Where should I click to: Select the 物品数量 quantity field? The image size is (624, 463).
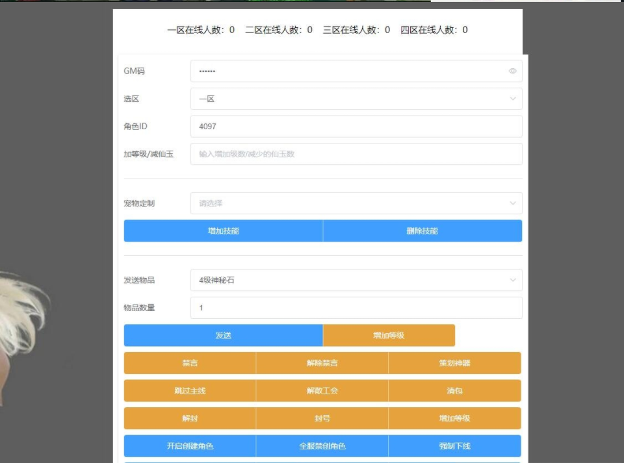356,308
